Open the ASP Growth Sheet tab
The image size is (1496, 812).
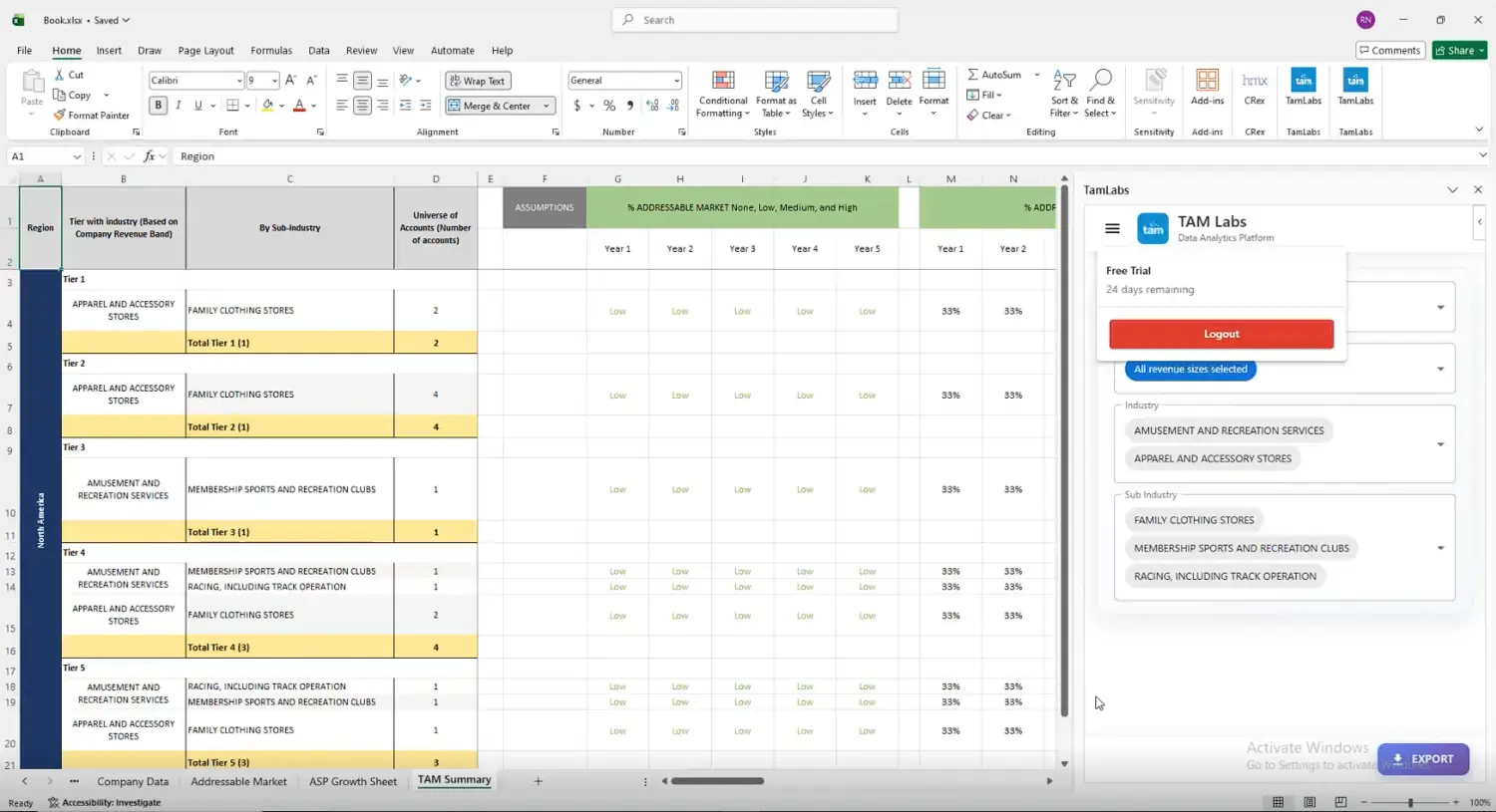353,781
